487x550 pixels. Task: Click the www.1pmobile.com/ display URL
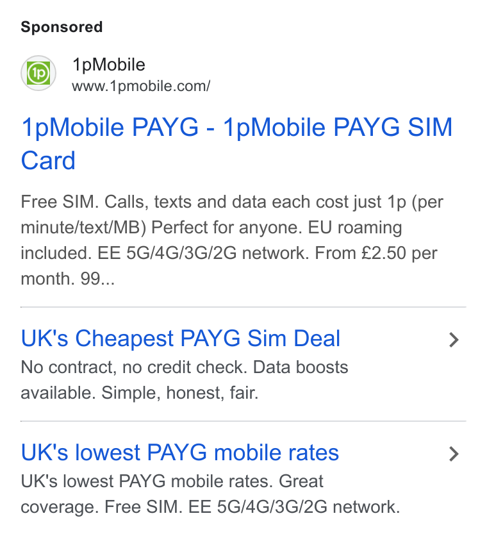tap(141, 87)
